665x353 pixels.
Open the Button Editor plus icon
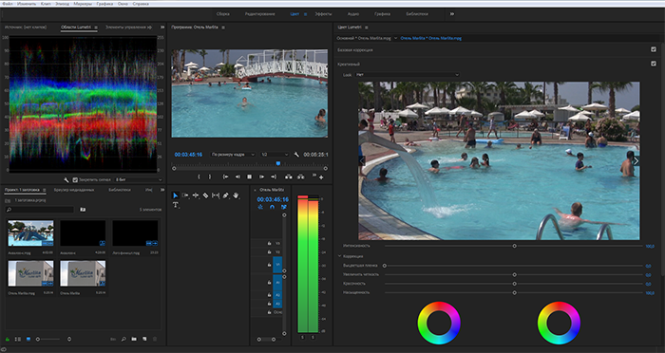321,177
